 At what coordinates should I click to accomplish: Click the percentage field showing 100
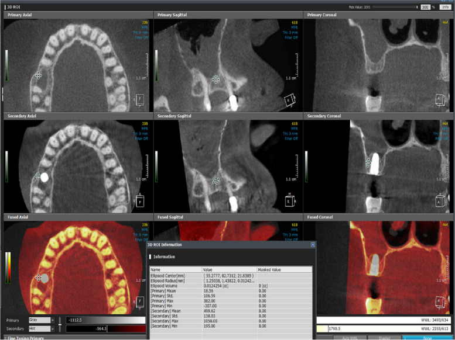click(425, 7)
